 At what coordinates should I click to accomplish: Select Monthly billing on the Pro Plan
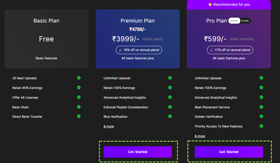234,21
